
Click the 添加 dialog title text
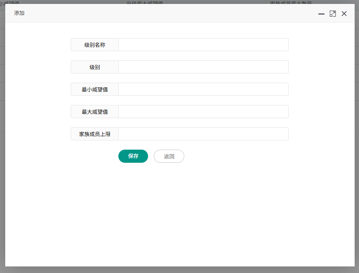[19, 13]
